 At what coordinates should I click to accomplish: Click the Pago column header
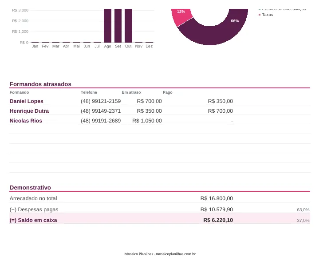click(167, 92)
